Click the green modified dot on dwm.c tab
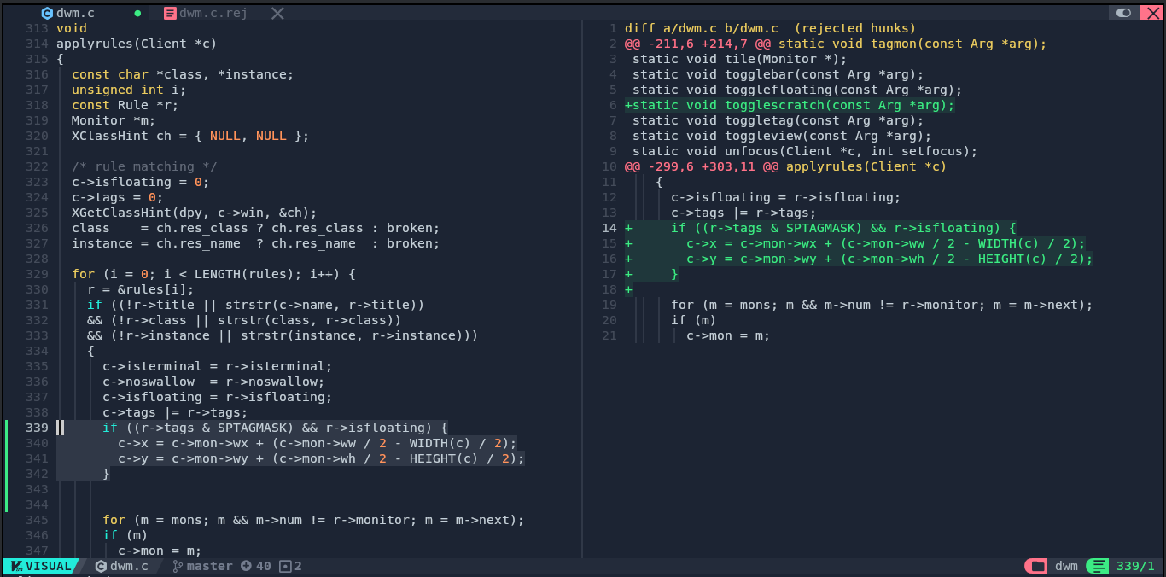The image size is (1166, 577). 137,14
